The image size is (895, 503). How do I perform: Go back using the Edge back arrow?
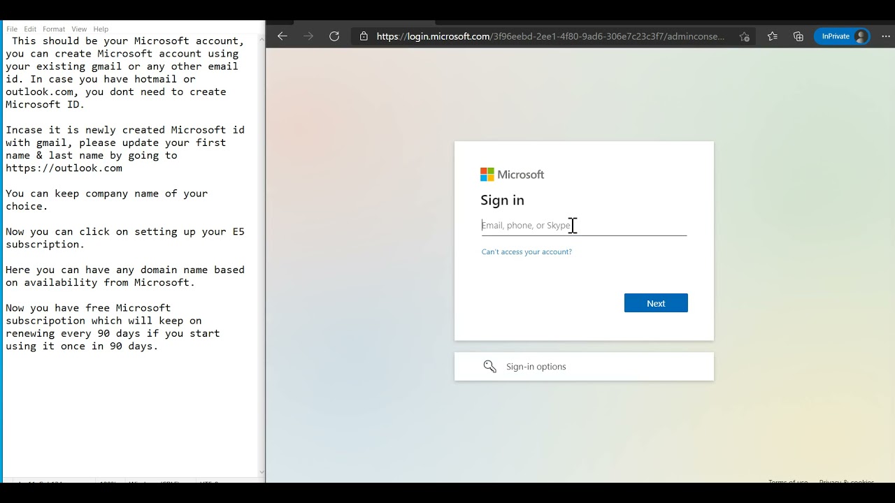point(282,36)
